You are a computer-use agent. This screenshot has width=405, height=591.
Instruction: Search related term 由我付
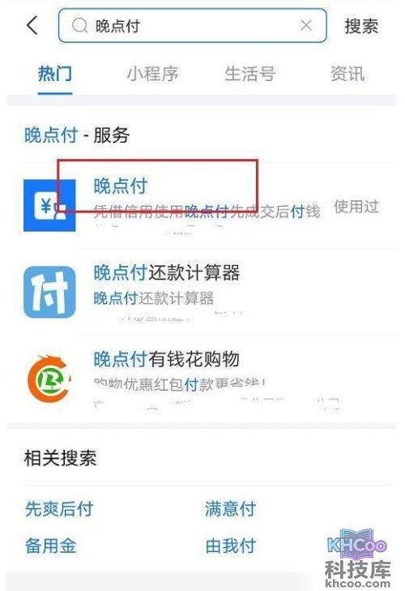[231, 546]
